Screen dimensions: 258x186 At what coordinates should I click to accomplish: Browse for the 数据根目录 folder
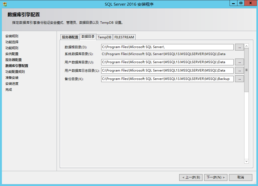239,47
